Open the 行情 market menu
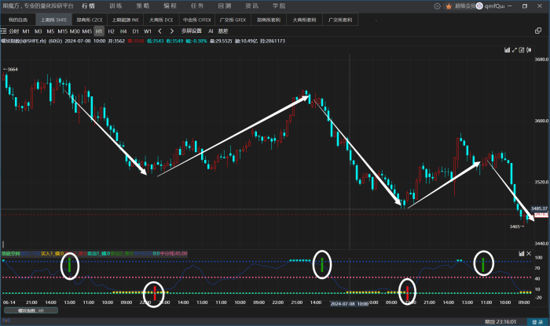The image size is (550, 326). tap(89, 5)
